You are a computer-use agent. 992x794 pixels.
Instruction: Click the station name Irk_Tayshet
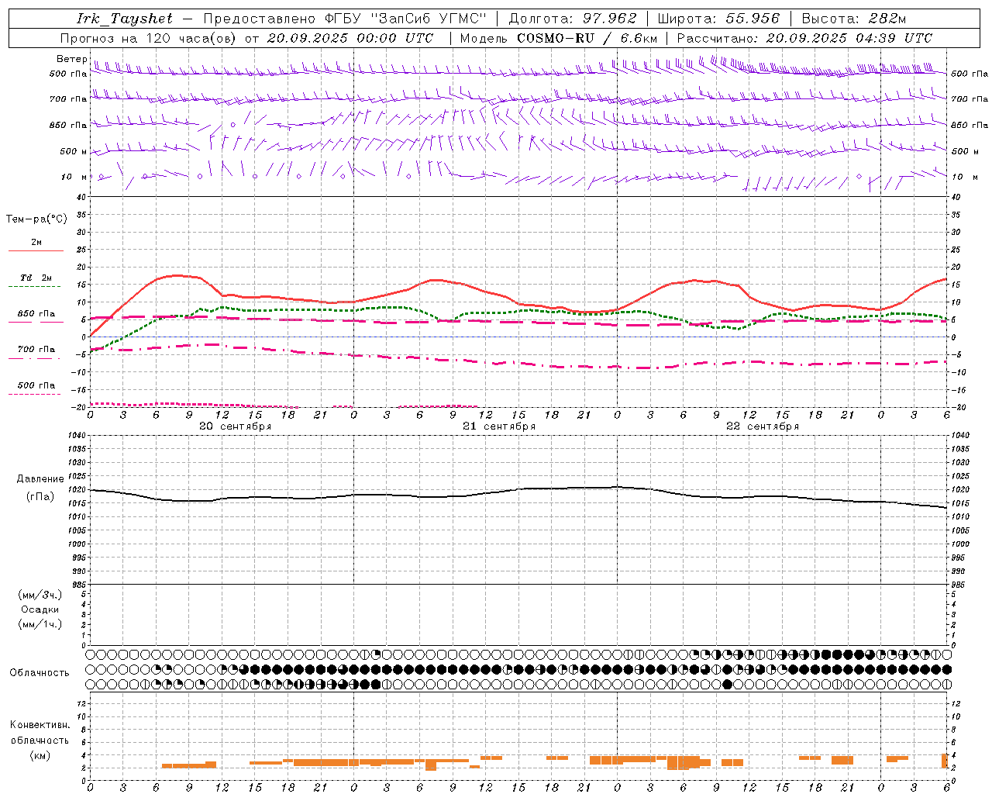[125, 19]
